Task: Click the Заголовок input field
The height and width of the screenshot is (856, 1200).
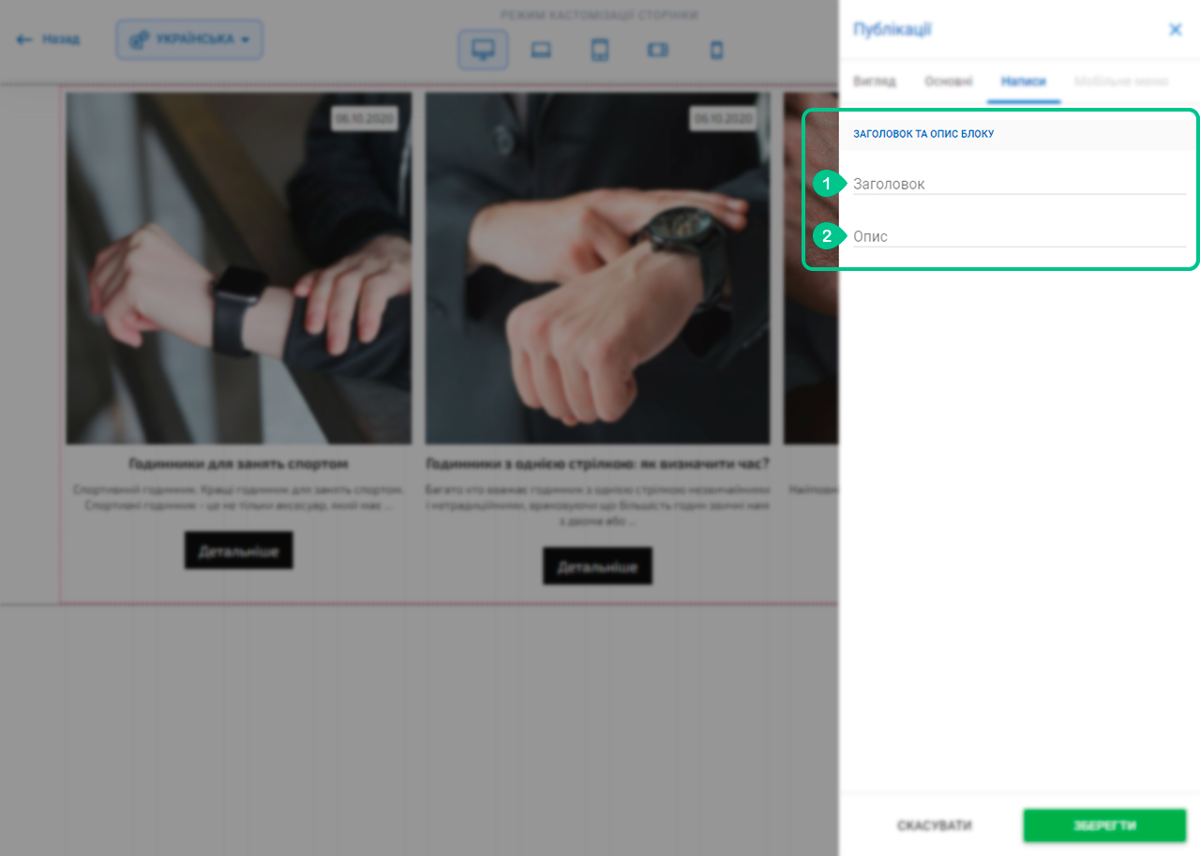Action: click(1019, 184)
